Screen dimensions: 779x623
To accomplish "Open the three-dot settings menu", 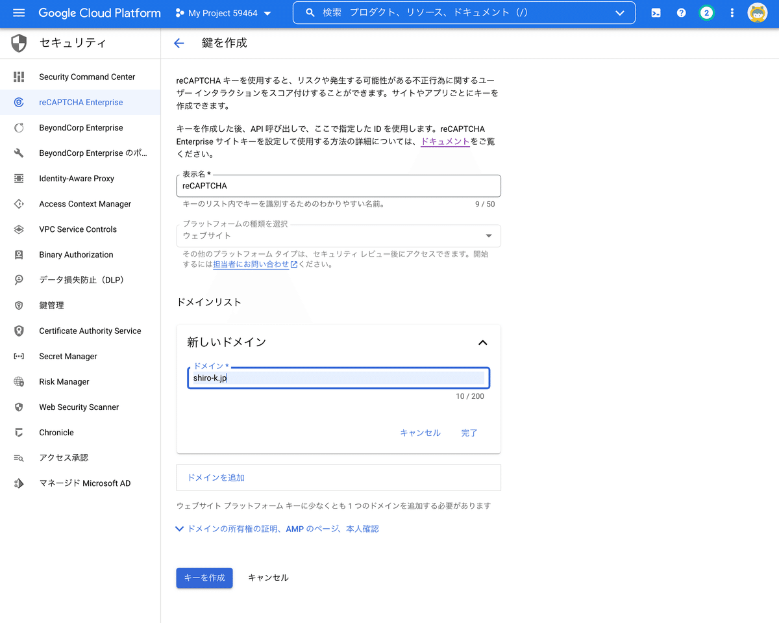I will 732,13.
